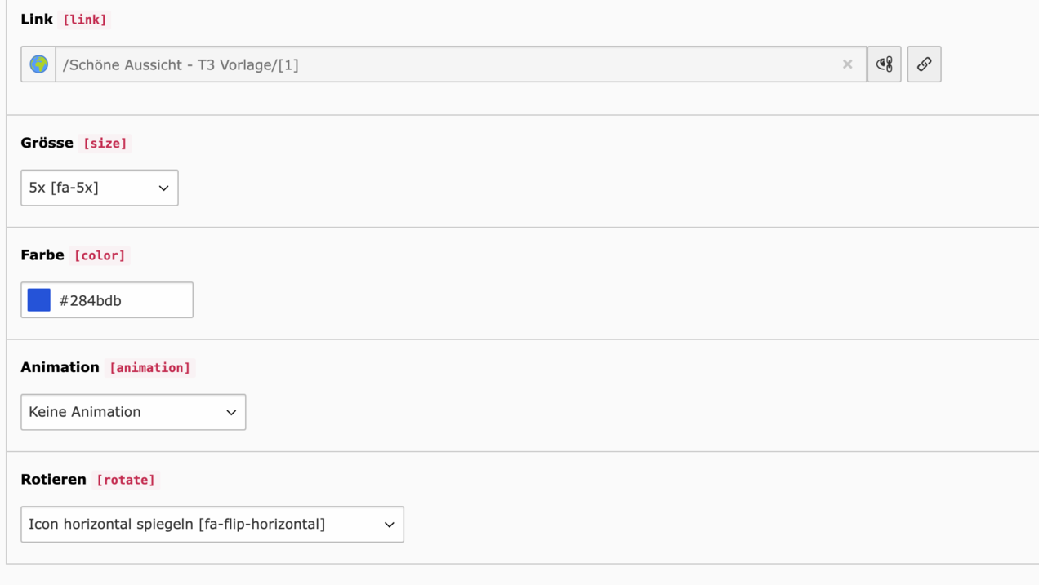The height and width of the screenshot is (585, 1039).
Task: Click the red [animation] field tag
Action: point(150,368)
